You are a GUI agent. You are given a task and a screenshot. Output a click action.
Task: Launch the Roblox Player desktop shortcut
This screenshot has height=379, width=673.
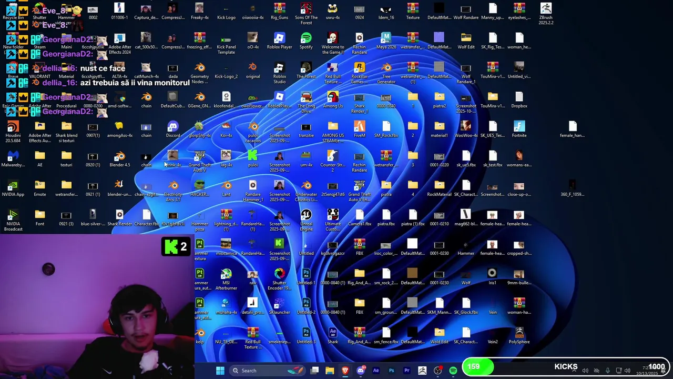pos(279,41)
